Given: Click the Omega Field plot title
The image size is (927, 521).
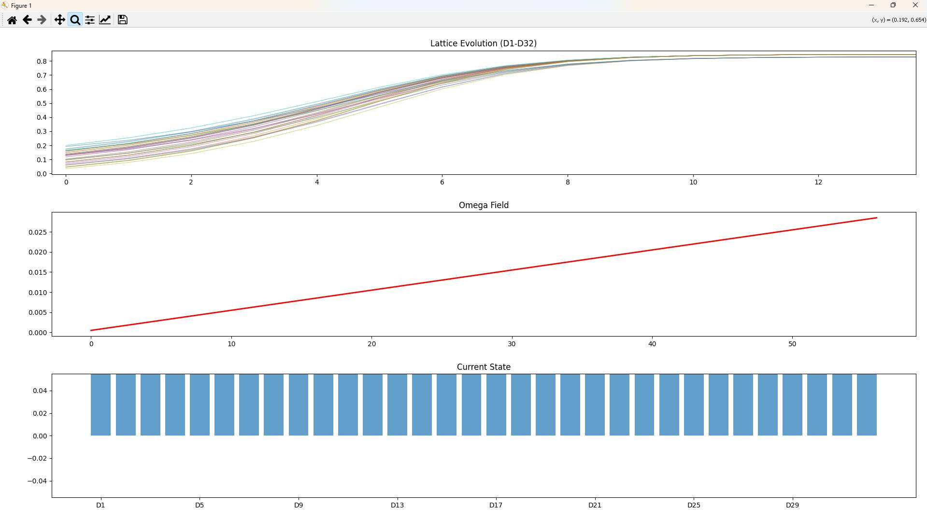Looking at the screenshot, I should coord(483,205).
